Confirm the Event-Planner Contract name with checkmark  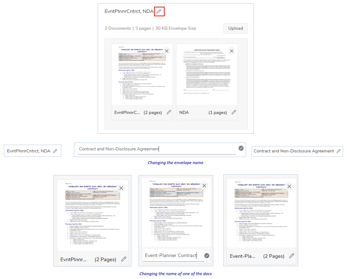coord(207,256)
